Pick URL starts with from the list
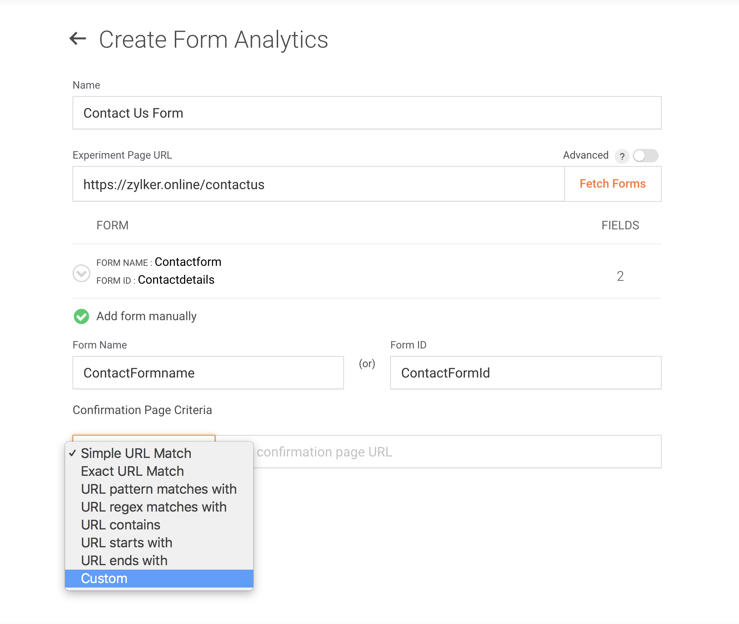The height and width of the screenshot is (624, 739). (126, 542)
